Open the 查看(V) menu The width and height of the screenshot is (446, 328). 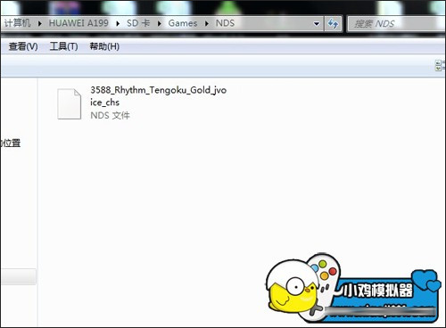(23, 46)
